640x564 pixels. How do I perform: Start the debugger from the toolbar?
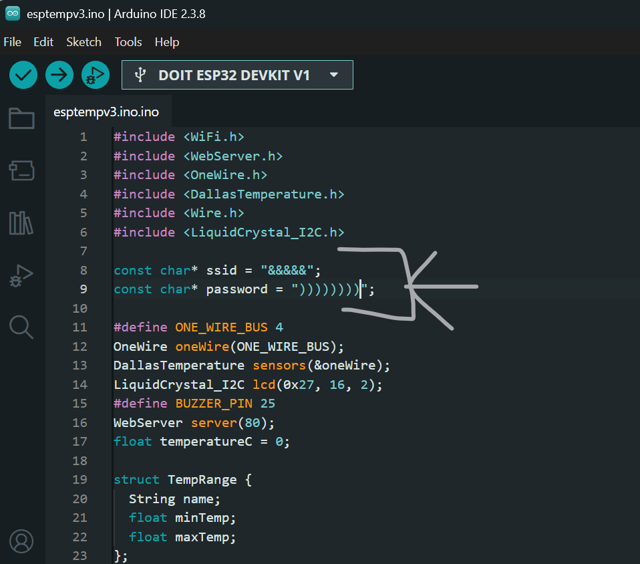coord(95,75)
